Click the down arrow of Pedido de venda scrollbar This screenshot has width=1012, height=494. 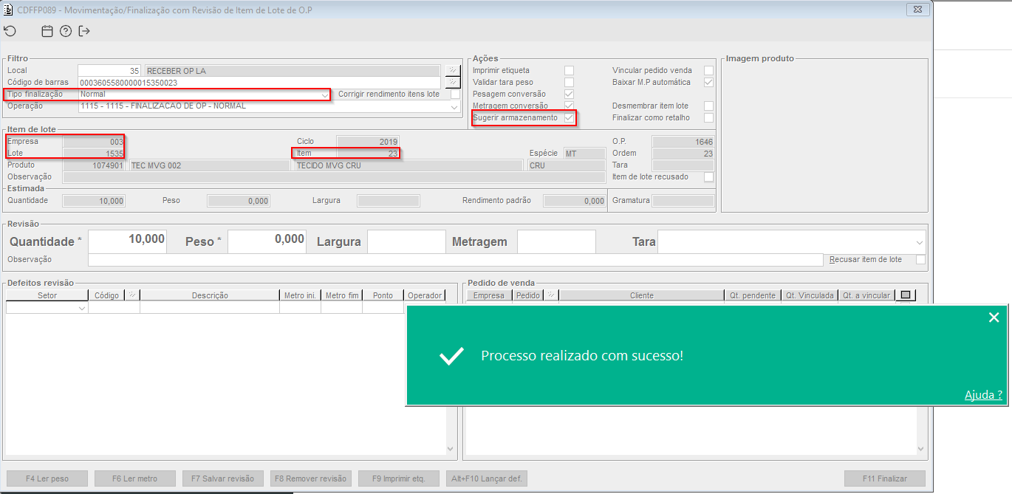click(921, 448)
